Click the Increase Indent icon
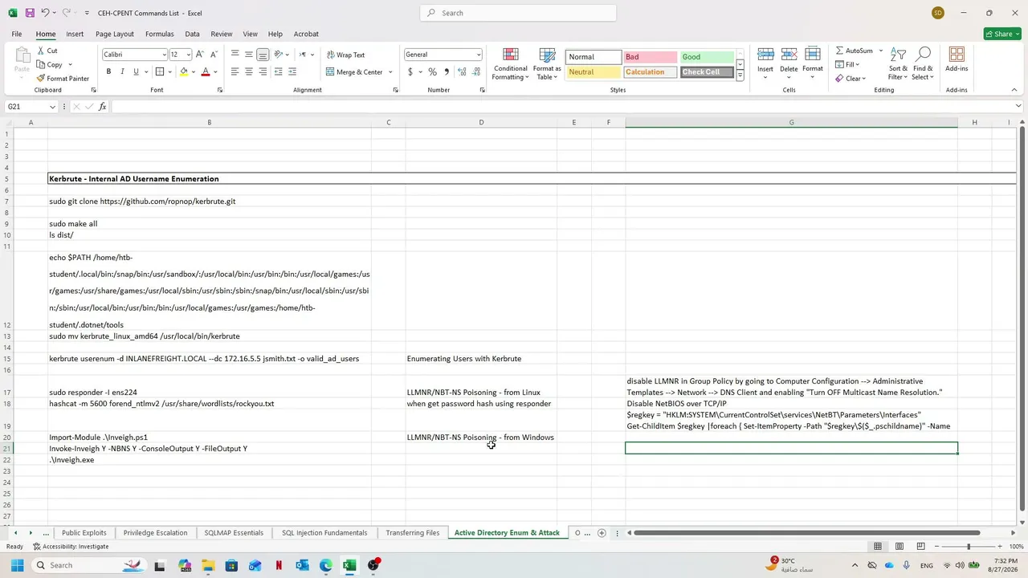 292,72
